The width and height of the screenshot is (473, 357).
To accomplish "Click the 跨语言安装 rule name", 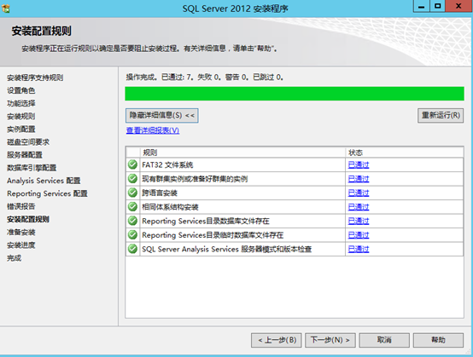I will 160,193.
